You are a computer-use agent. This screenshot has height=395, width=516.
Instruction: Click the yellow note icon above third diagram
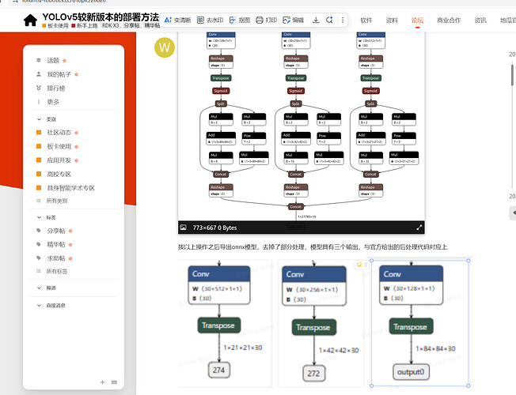pos(359,265)
